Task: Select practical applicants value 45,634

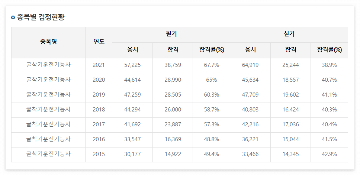Action: [x=250, y=80]
